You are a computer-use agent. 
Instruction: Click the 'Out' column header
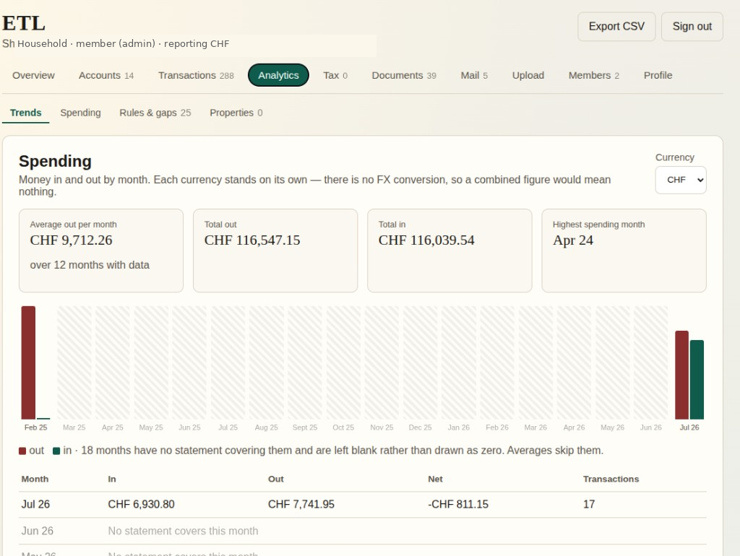coord(275,479)
